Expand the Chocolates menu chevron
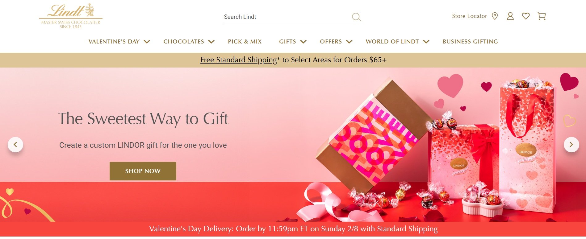The height and width of the screenshot is (239, 586). click(211, 42)
